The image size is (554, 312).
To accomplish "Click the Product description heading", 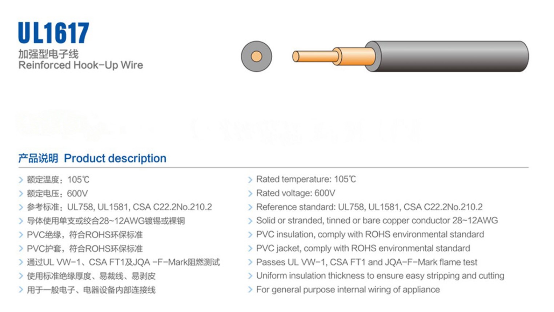I will 115,158.
